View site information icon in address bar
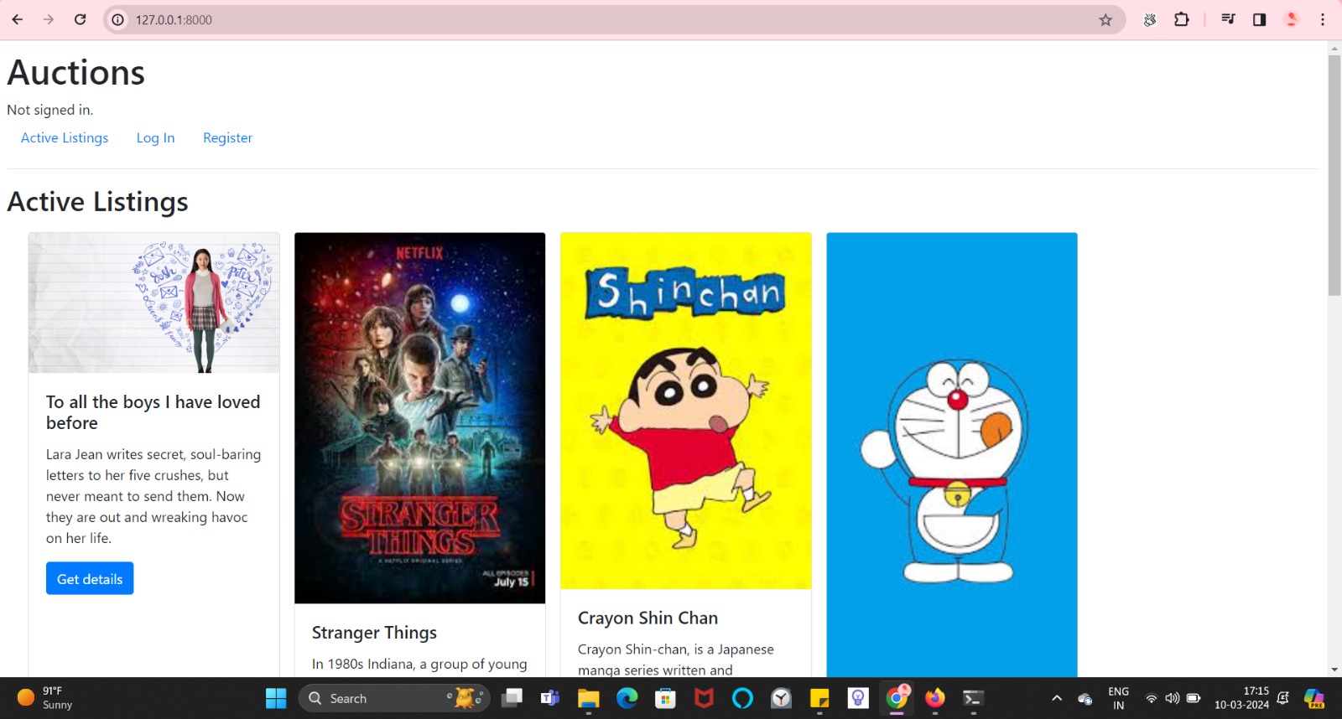 [118, 19]
